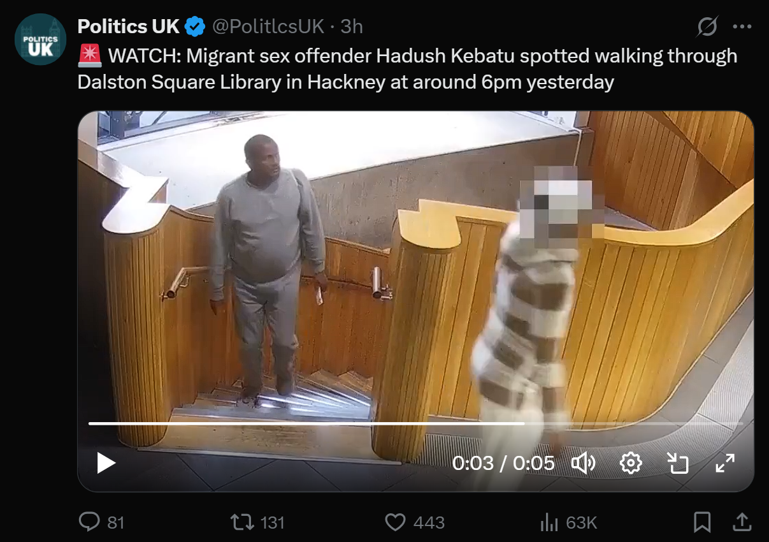View post analytics showing 63K views
Viewport: 769px width, 542px height.
click(568, 523)
